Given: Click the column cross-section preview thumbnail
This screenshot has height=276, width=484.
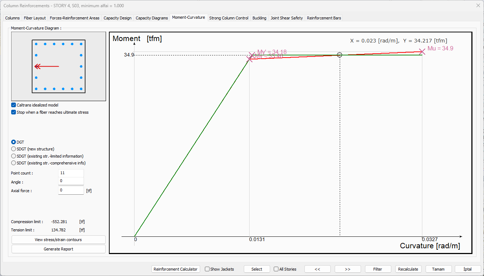Looking at the screenshot, I should pos(58,66).
